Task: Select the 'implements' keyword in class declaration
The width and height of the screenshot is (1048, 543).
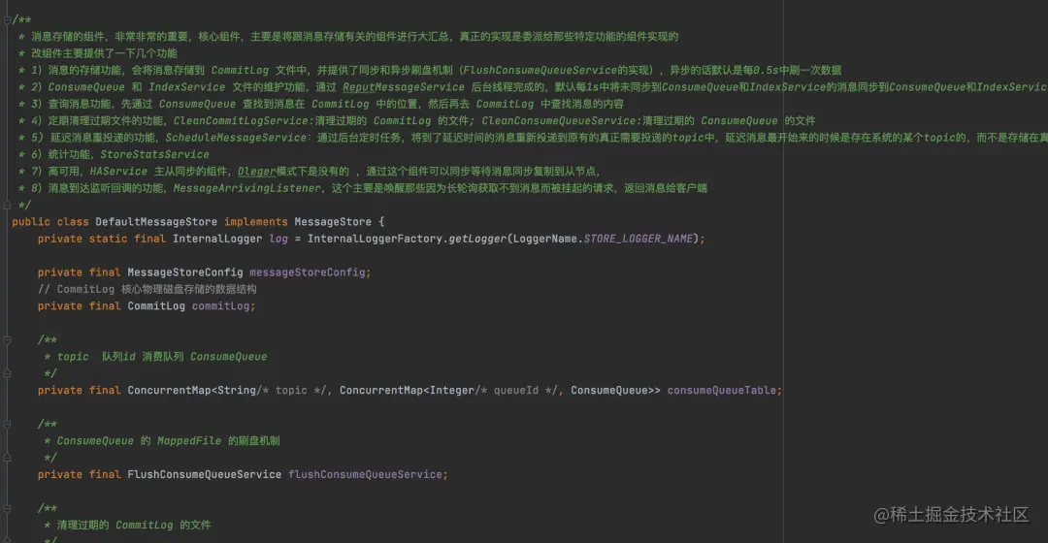Action: (x=256, y=222)
